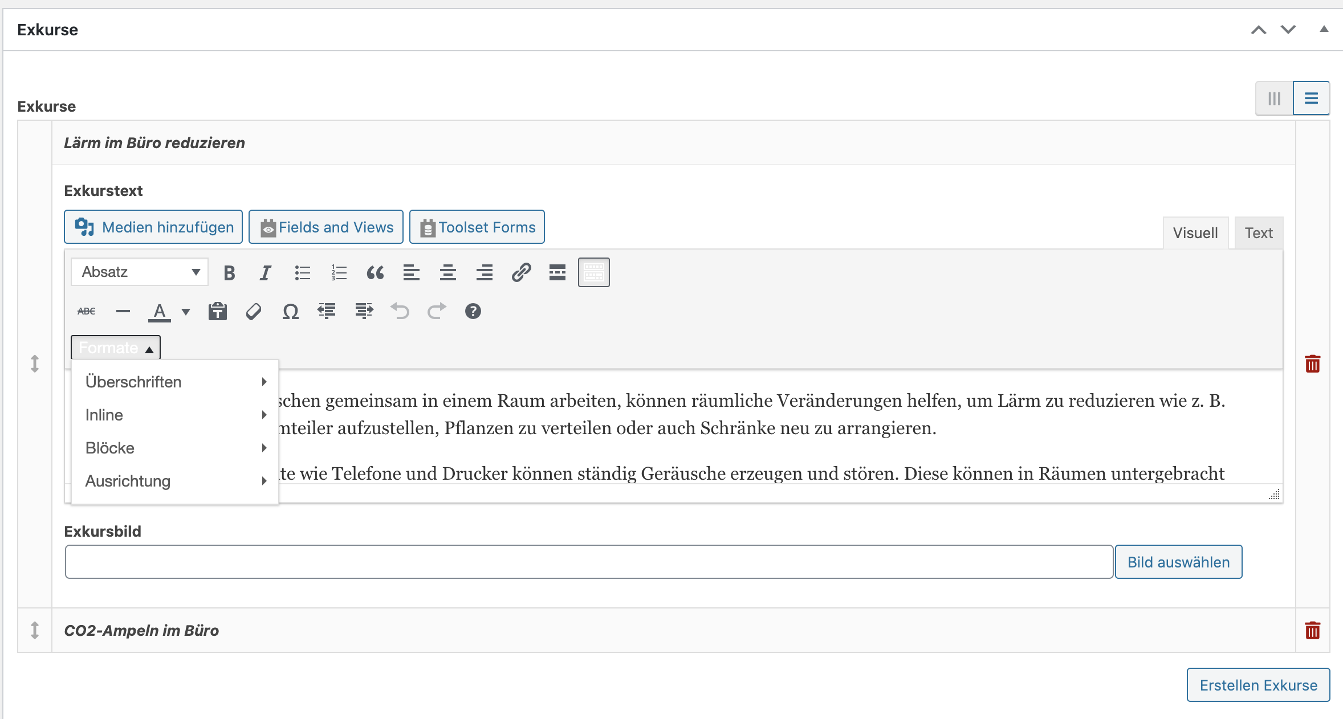This screenshot has width=1343, height=719.
Task: Decrease the paragraph indent
Action: 327,311
